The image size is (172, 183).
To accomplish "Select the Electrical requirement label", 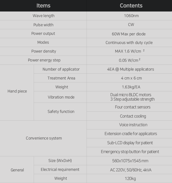I will click(60, 169).
